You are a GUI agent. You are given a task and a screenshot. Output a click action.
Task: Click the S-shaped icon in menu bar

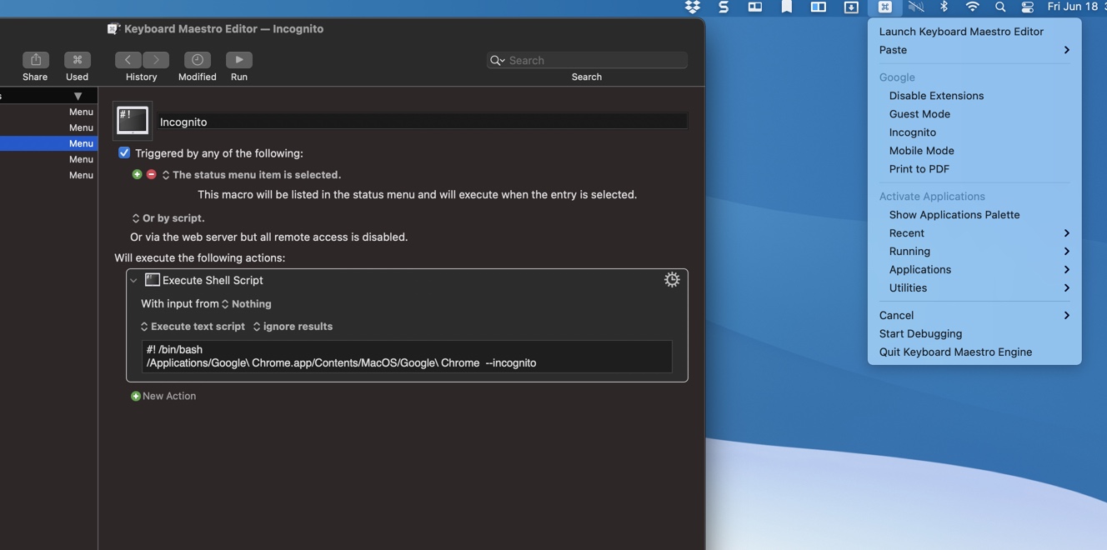pyautogui.click(x=724, y=7)
